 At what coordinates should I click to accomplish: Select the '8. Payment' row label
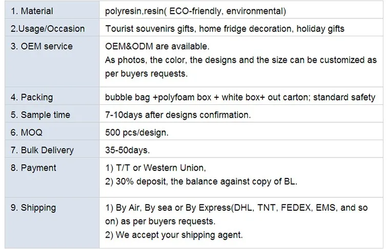[x=33, y=168]
